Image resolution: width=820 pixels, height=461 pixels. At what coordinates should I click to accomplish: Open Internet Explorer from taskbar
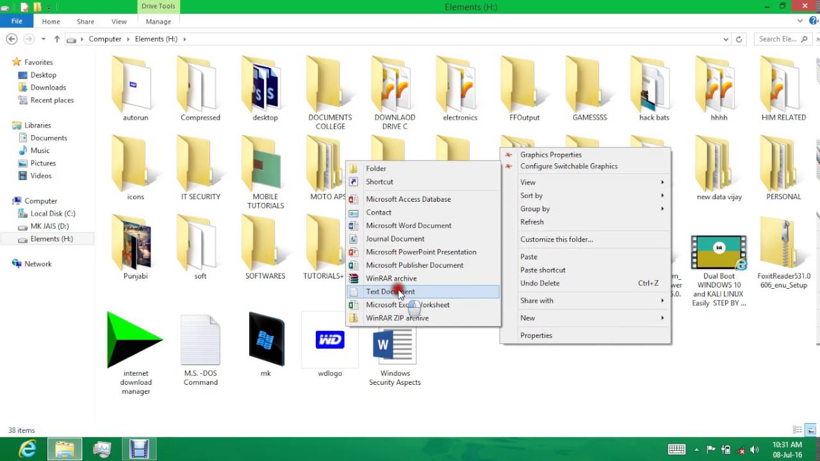pos(28,449)
